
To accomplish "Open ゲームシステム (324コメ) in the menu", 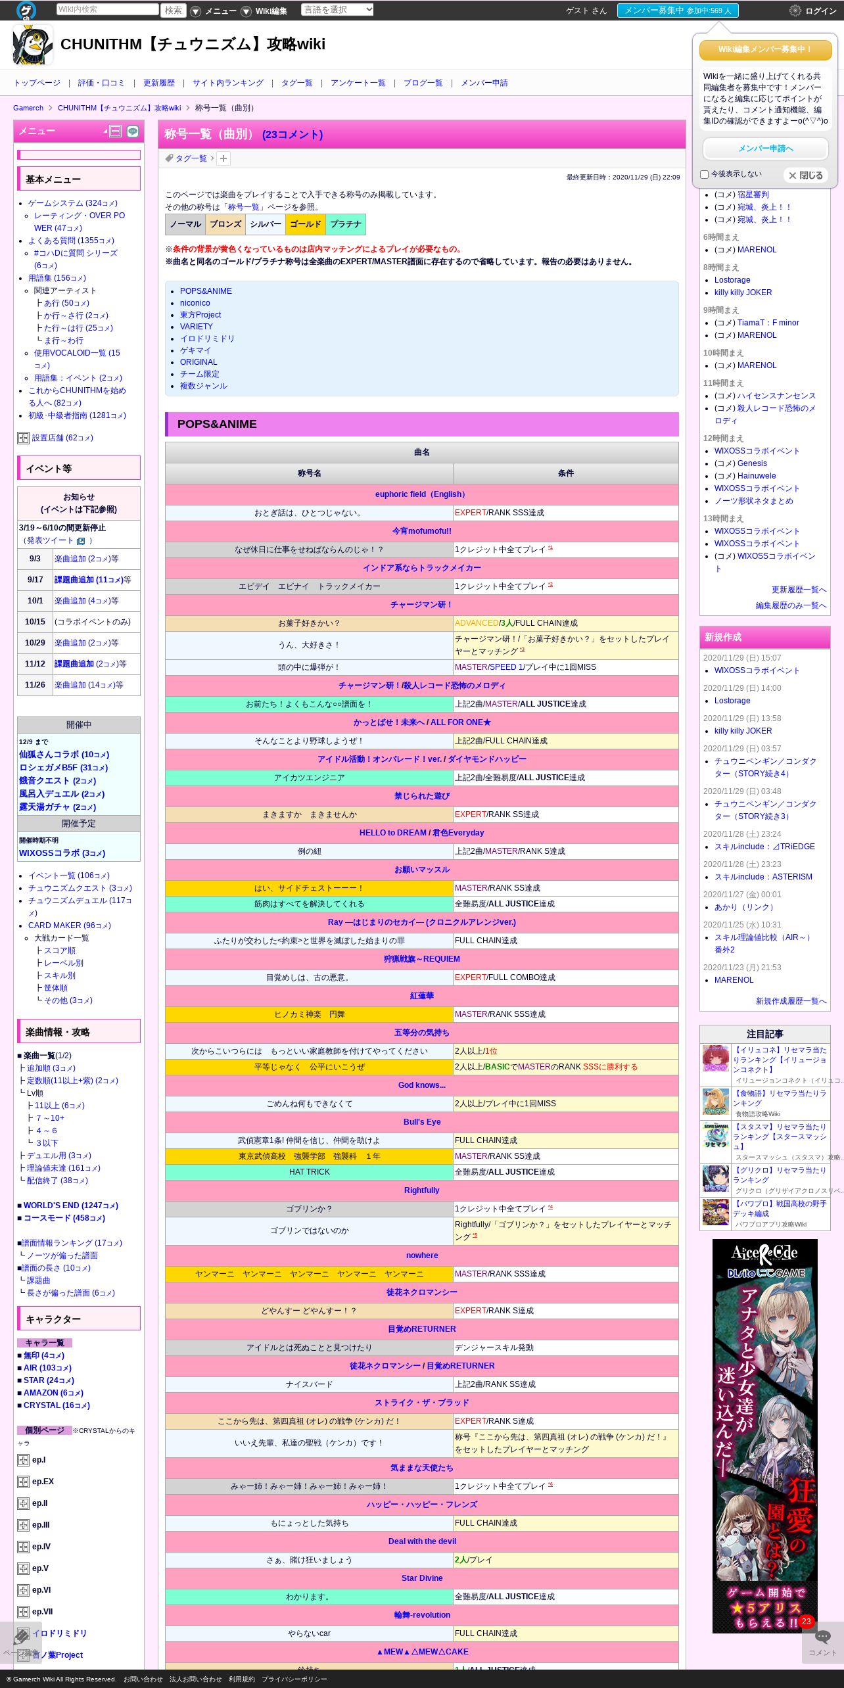I will [73, 203].
